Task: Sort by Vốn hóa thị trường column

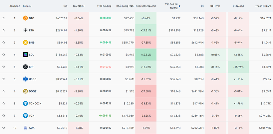Action: [x=171, y=6]
